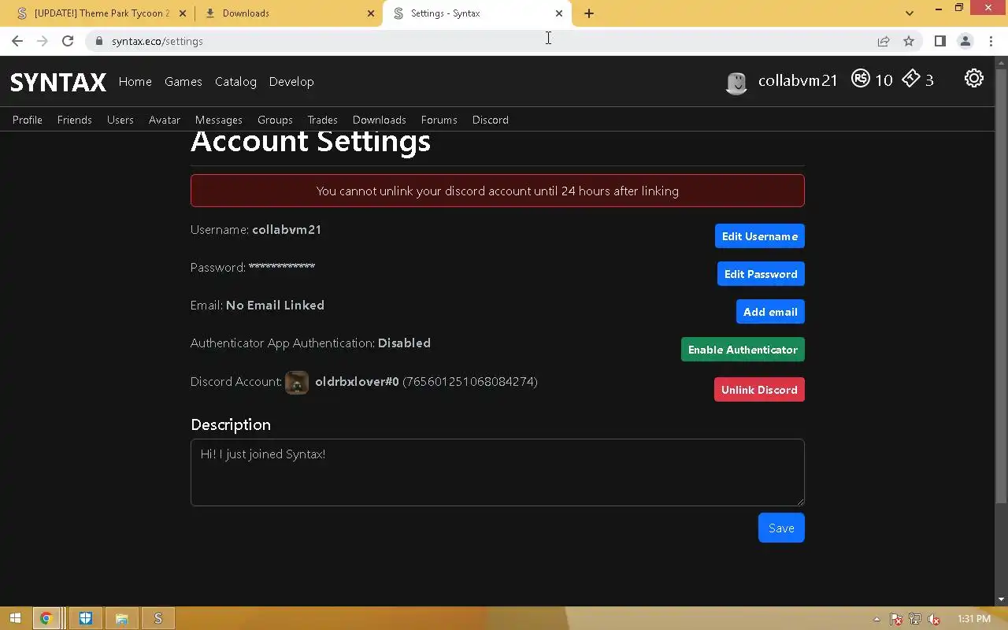Open Trades link
Image resolution: width=1008 pixels, height=630 pixels.
pos(322,120)
